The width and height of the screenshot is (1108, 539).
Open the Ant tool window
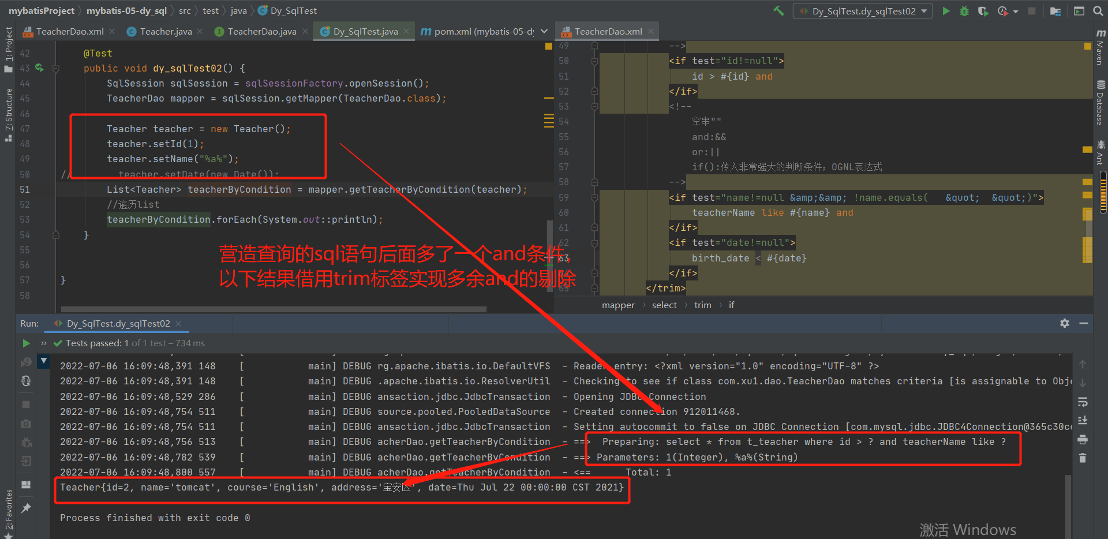coord(1100,152)
